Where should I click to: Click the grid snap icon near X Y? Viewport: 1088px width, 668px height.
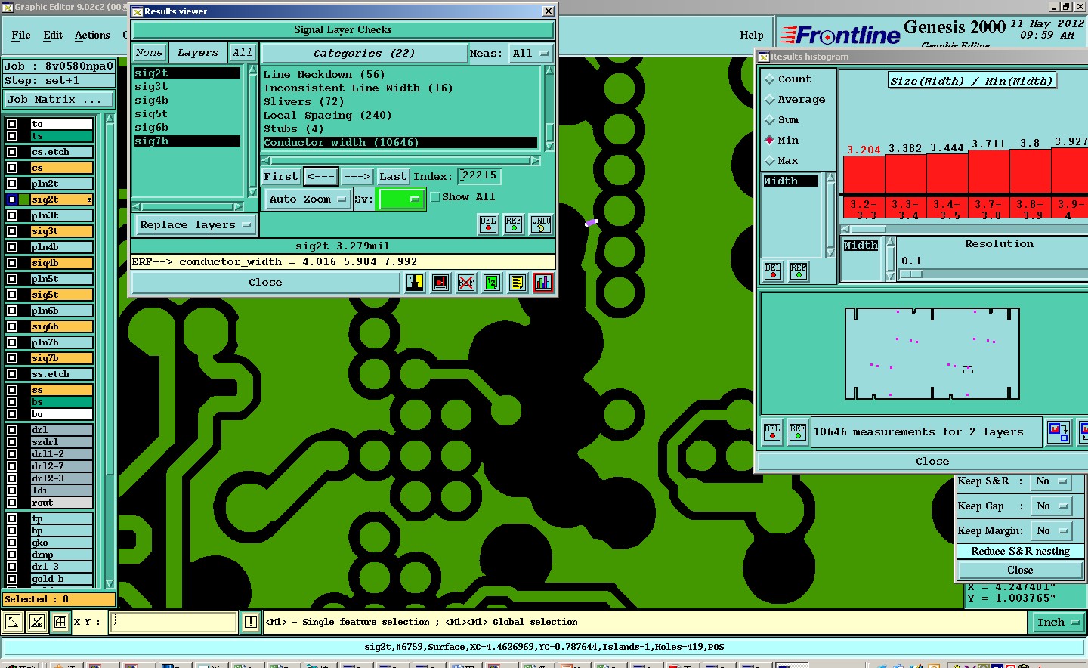60,623
